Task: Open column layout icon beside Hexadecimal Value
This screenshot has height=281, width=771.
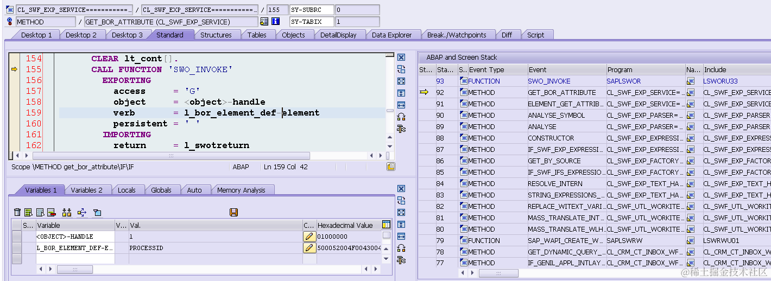Action: (386, 225)
